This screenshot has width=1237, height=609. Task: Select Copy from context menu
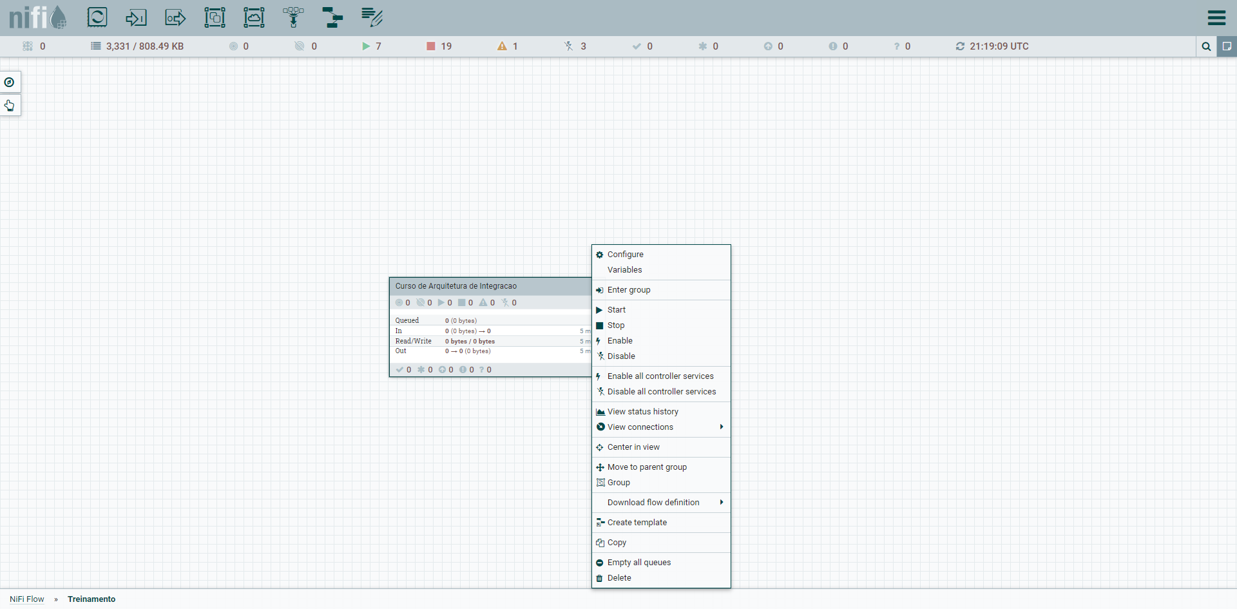[x=661, y=543]
